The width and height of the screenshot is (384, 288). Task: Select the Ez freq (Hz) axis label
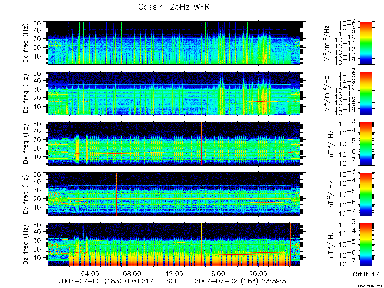click(26, 93)
